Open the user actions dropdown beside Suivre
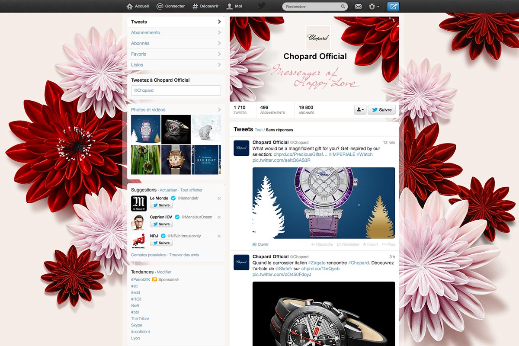Screen dimensions: 519x346 coord(360,110)
